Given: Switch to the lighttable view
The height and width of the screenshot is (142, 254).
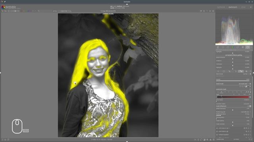Looking at the screenshot, I should coord(221,7).
